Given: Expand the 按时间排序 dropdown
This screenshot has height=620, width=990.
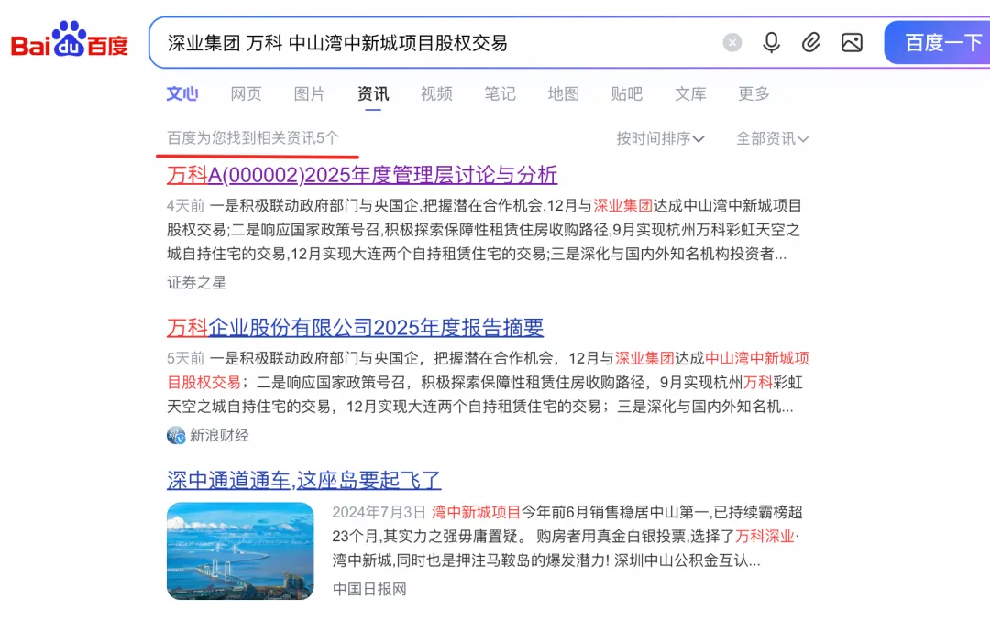Looking at the screenshot, I should [x=660, y=138].
